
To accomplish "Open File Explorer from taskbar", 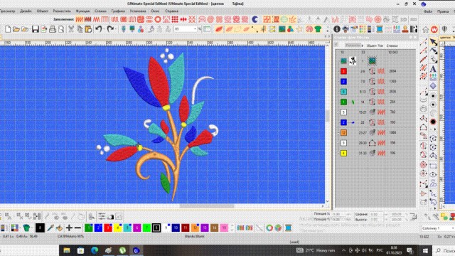I will pyautogui.click(x=67, y=250).
